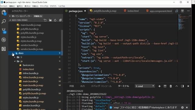The image size is (195, 110).
Task: Open the Debug Console panel tab
Action: click(x=101, y=86)
